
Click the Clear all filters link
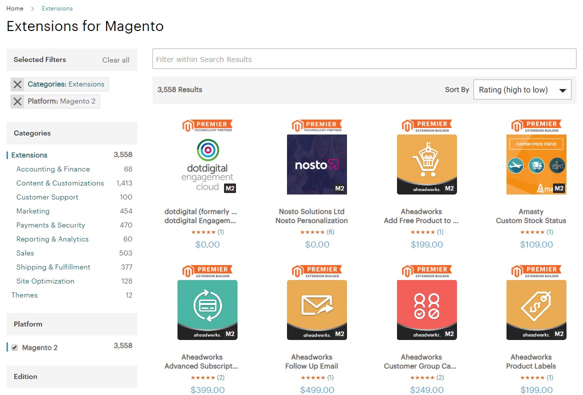115,59
